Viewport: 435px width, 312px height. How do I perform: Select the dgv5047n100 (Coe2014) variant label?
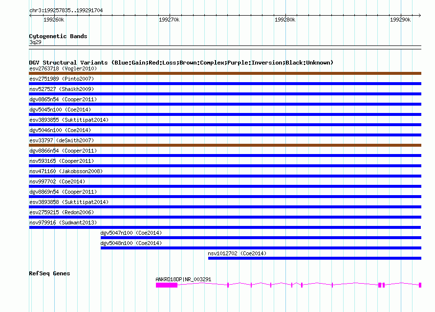tap(131, 233)
